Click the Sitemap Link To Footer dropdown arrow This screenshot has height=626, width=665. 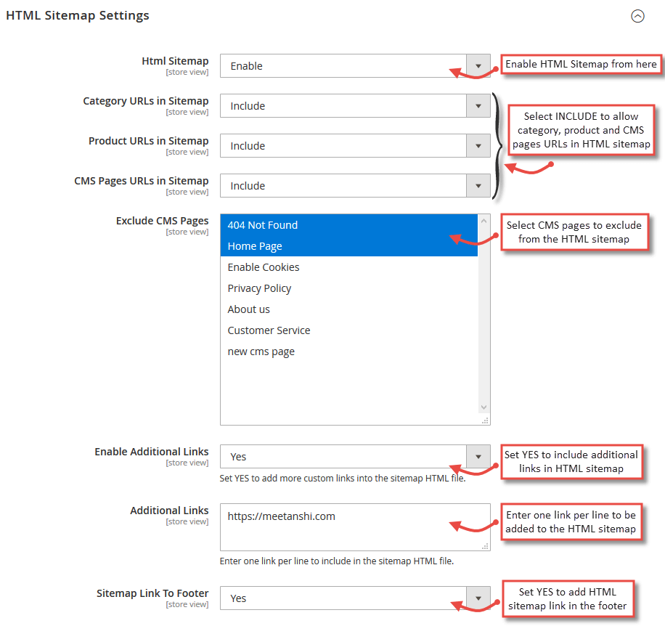tap(478, 598)
